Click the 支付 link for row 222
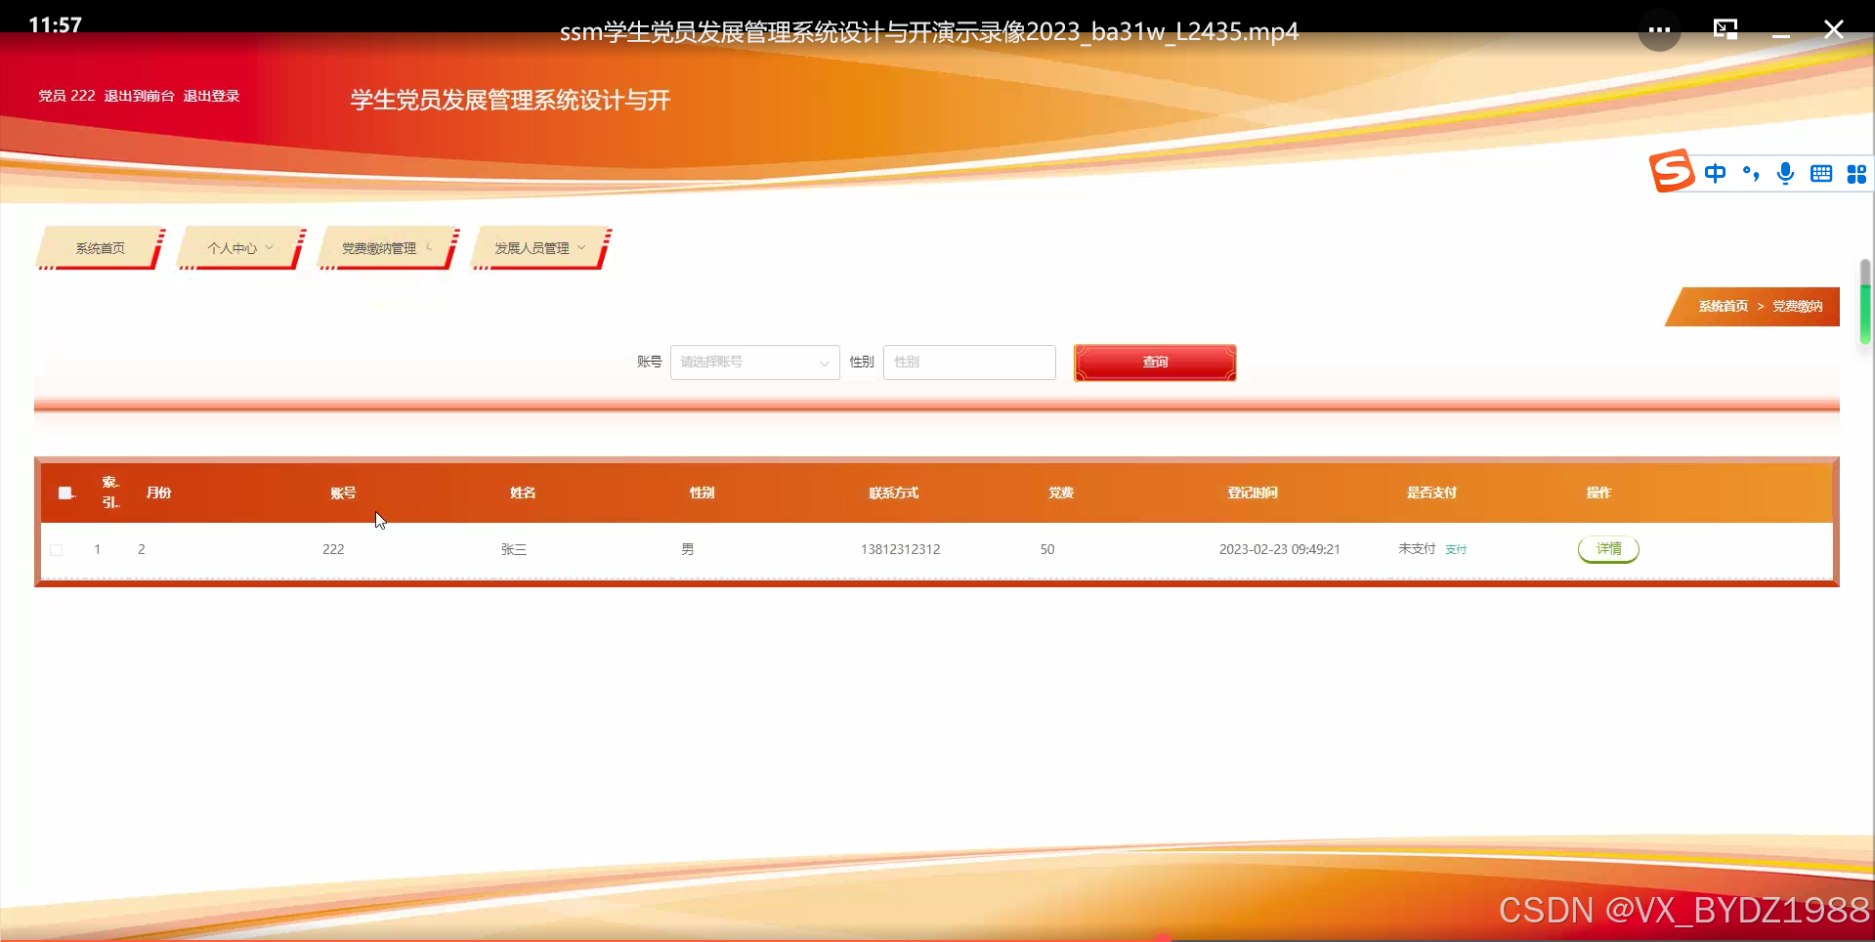The height and width of the screenshot is (942, 1875). tap(1456, 550)
